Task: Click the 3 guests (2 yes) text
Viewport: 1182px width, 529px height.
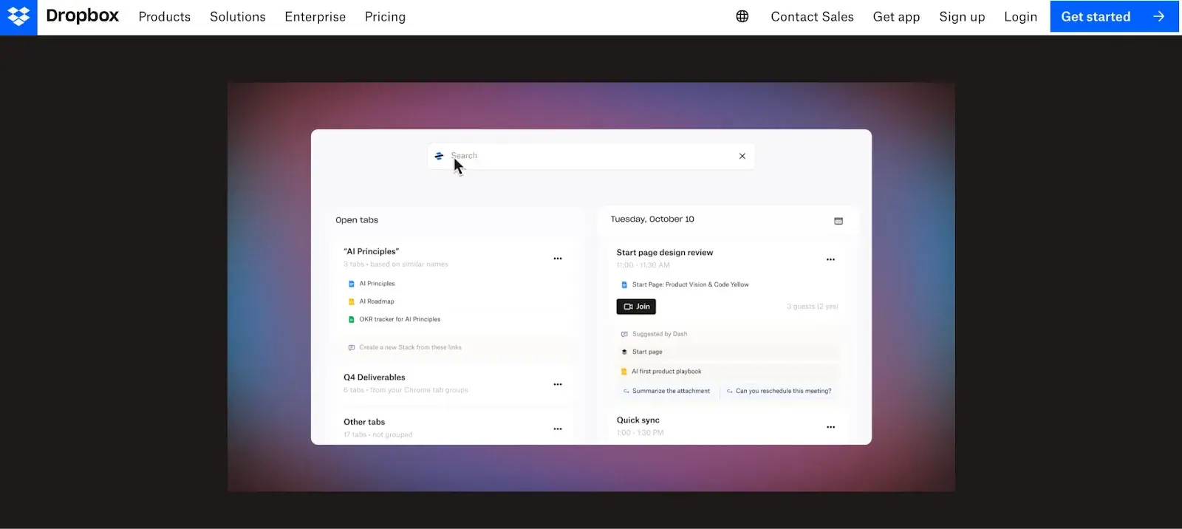Action: (813, 307)
